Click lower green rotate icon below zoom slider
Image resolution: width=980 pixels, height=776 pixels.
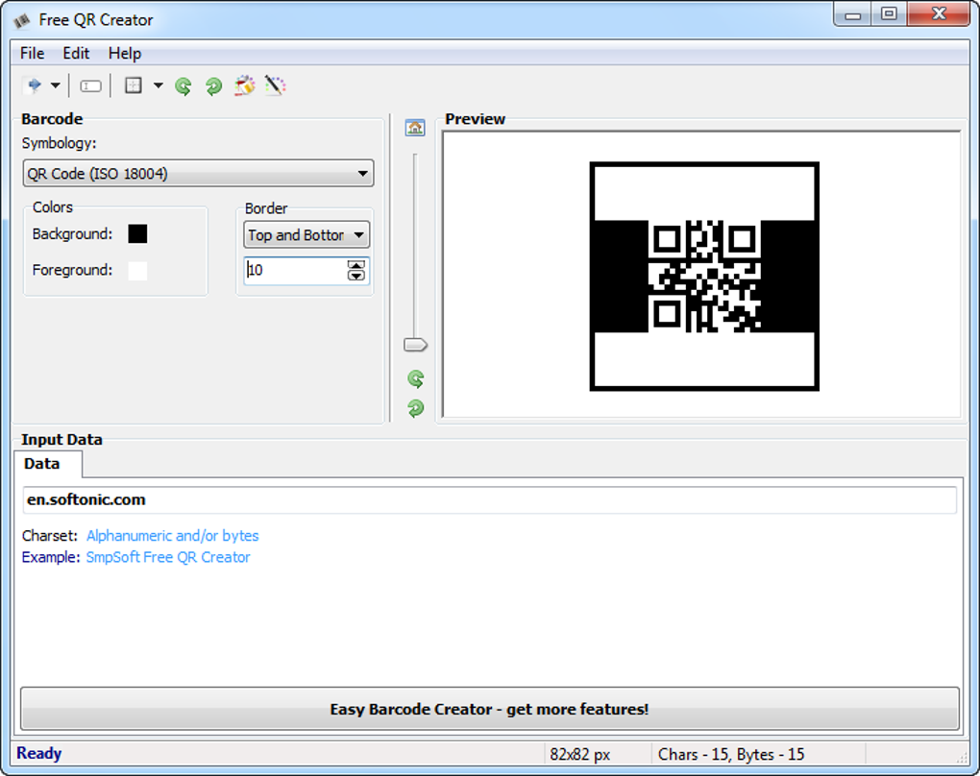[416, 408]
